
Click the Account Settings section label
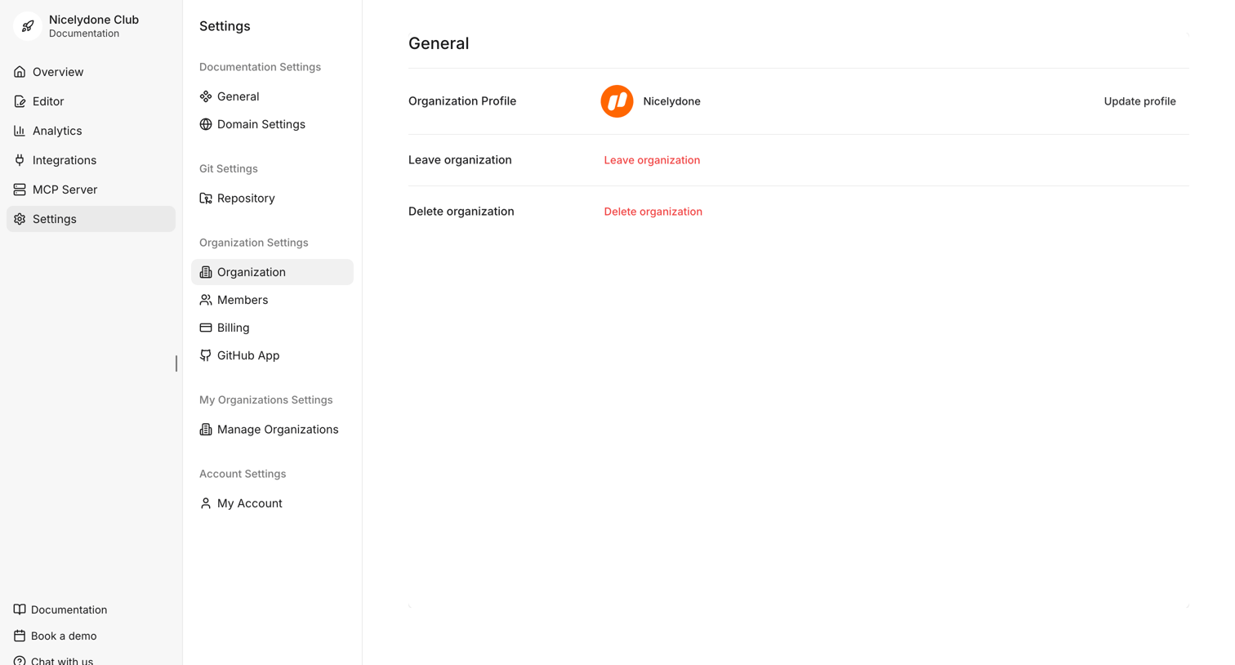[x=243, y=474]
